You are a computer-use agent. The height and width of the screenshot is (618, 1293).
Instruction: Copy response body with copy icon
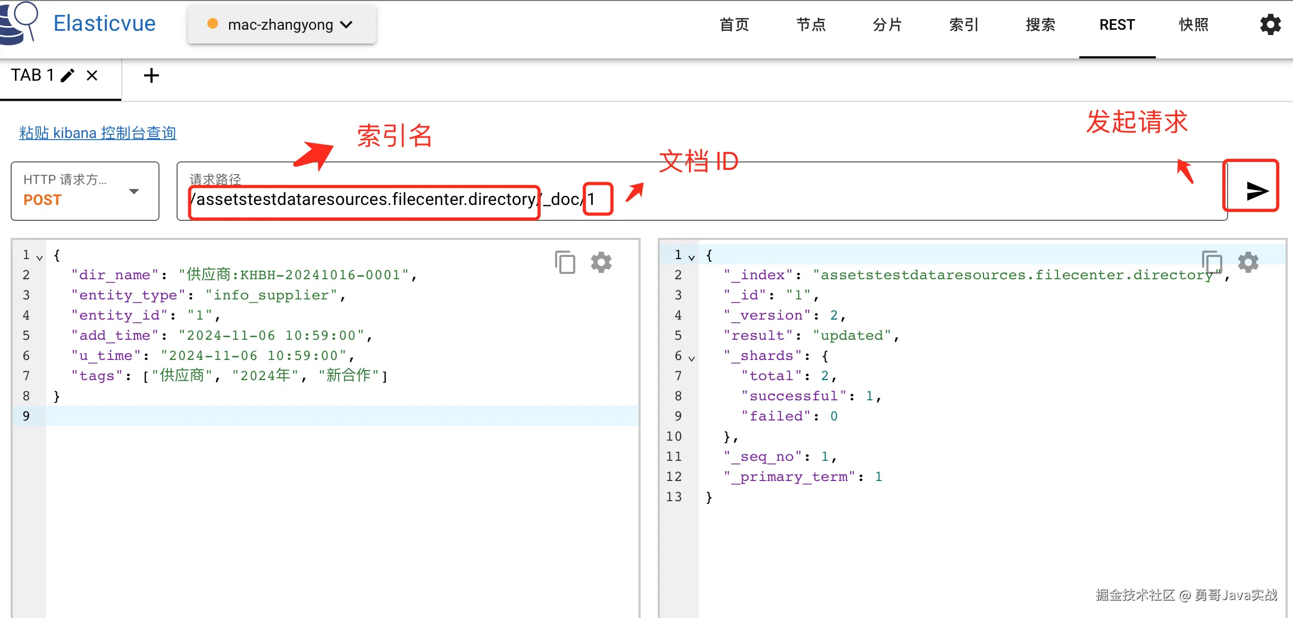click(1212, 262)
